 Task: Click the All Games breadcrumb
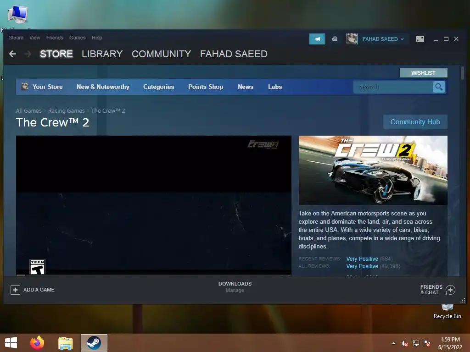(29, 111)
